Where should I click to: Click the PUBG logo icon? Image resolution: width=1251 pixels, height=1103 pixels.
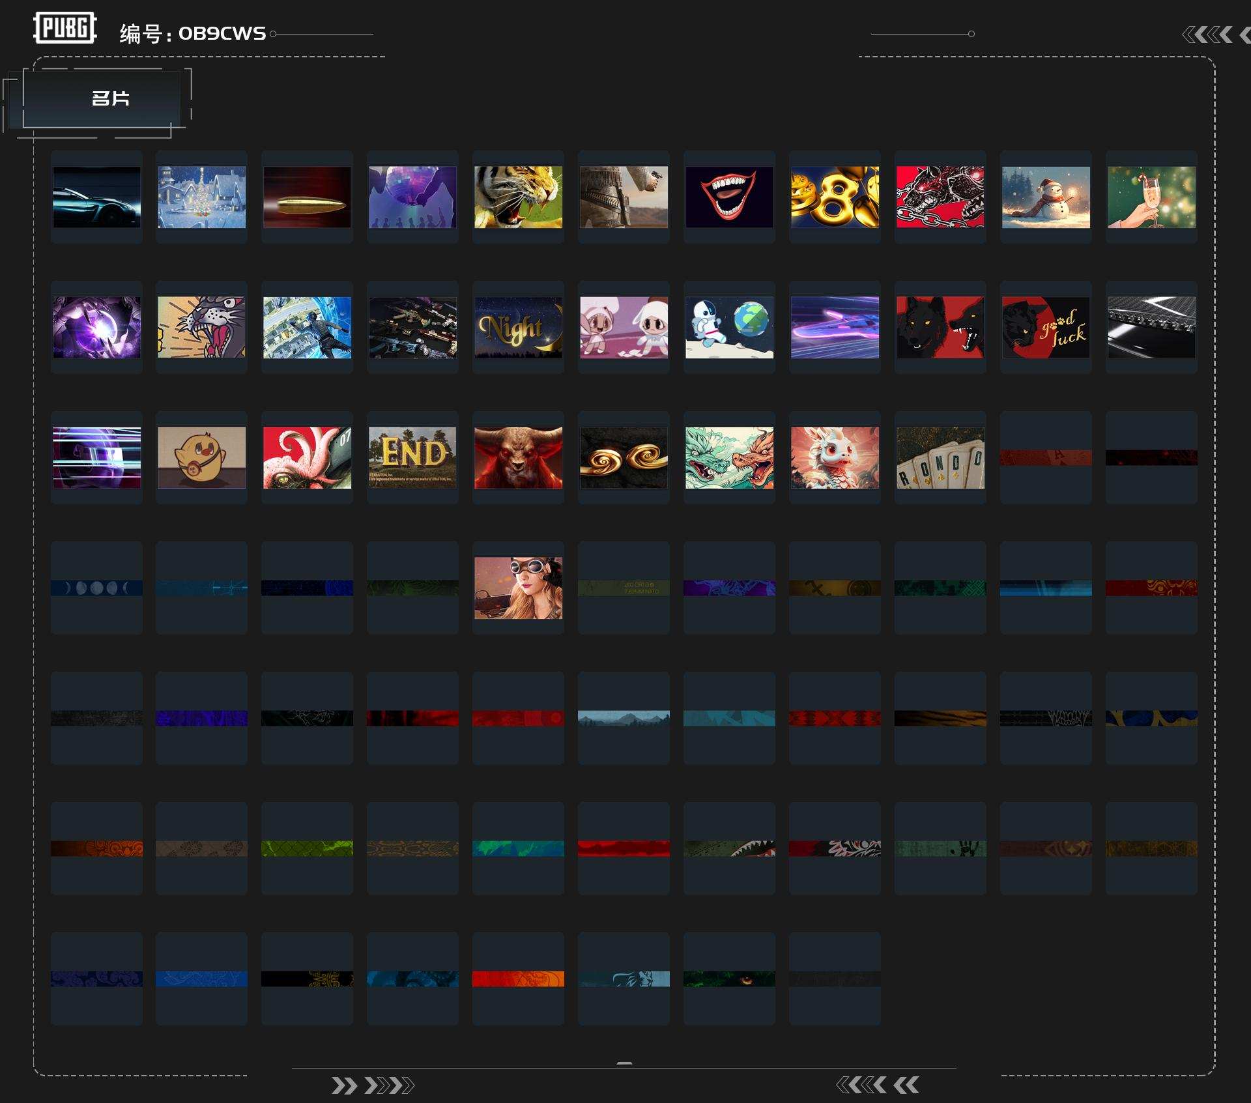click(65, 28)
